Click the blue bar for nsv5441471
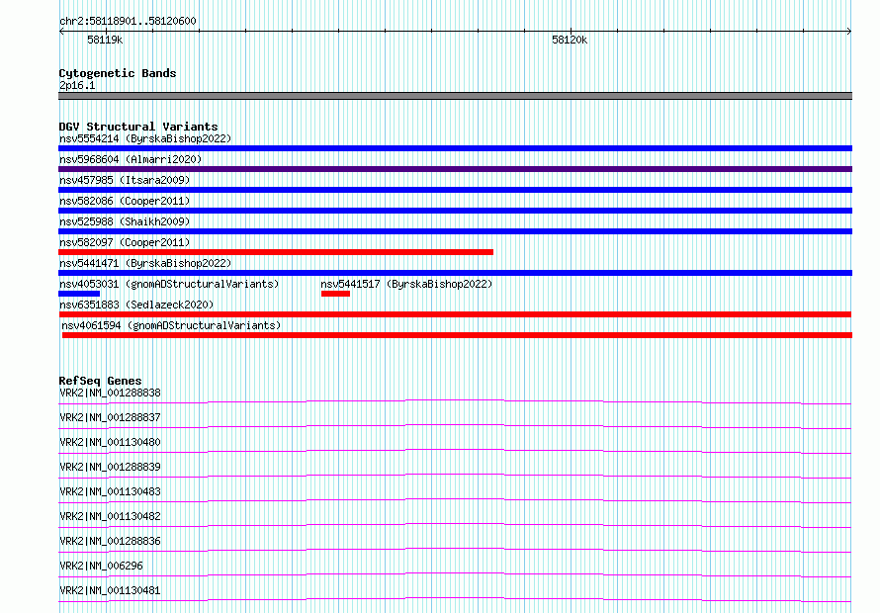Screen dimensions: 880x613 pyautogui.click(x=455, y=273)
